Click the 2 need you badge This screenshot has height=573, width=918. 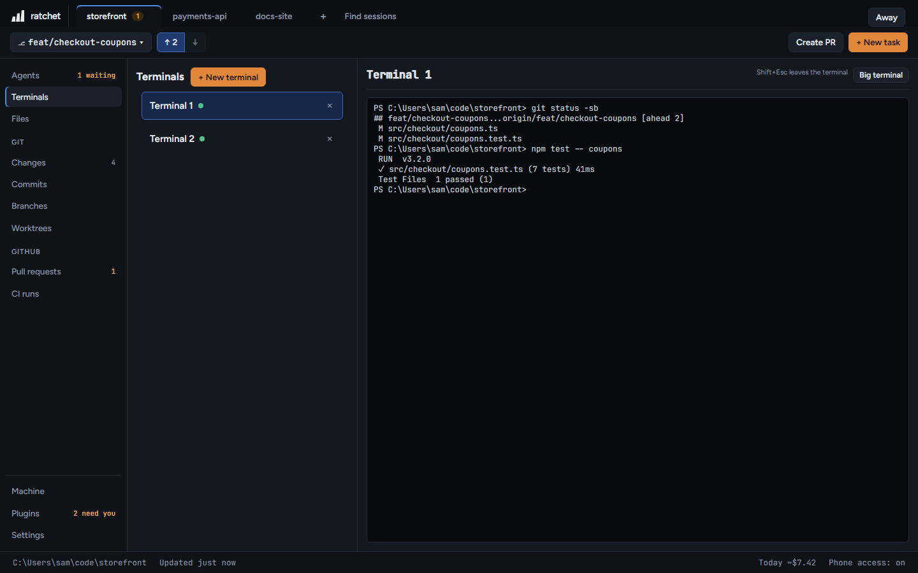pos(94,513)
